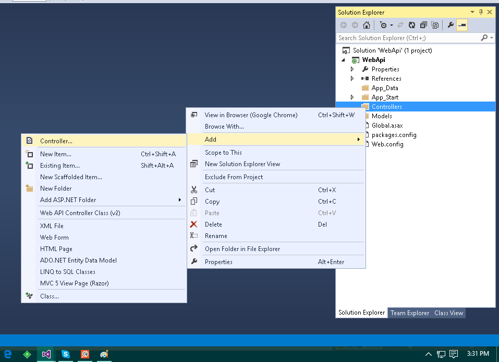Click the Collapse All icon in Solution Explorer

(x=423, y=25)
